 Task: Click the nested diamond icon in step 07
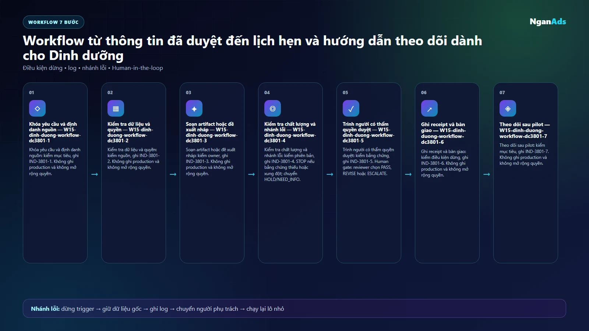pyautogui.click(x=508, y=108)
